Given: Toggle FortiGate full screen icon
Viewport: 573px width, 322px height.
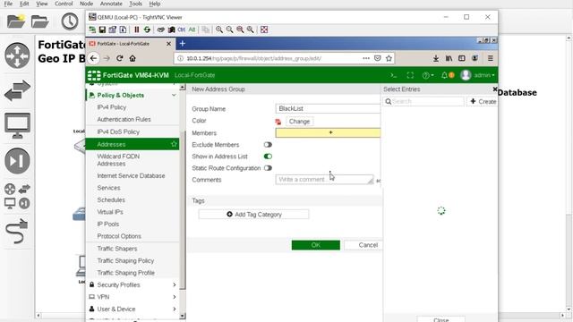Looking at the screenshot, I should [x=410, y=75].
